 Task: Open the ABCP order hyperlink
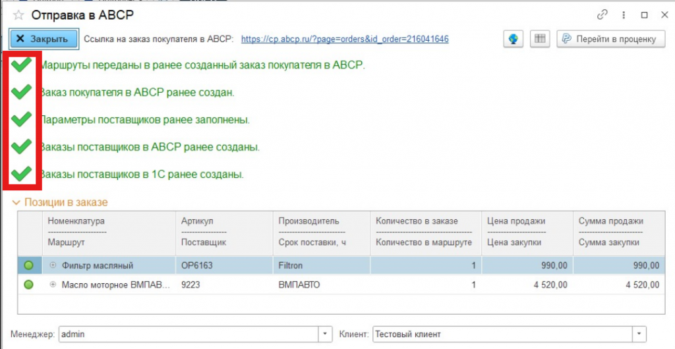[x=345, y=39]
